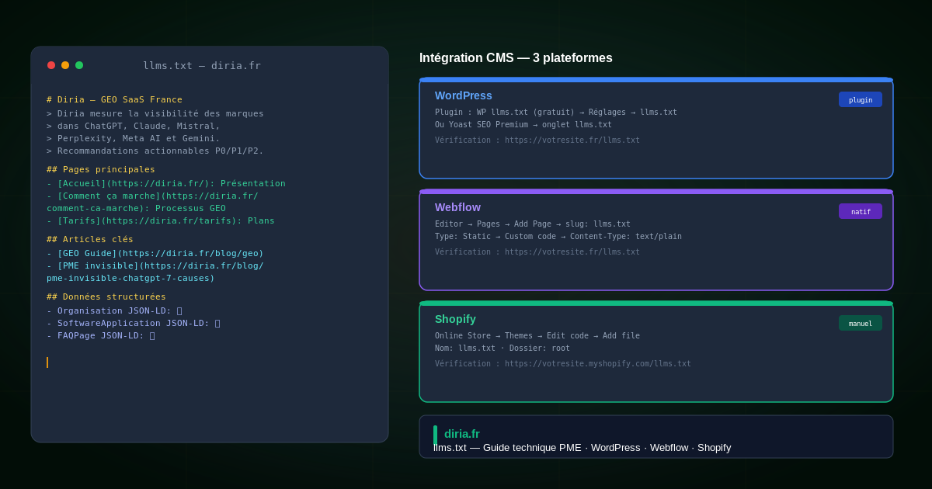932x489 pixels.
Task: Click the 'manuel' badge on Shopify card
Action: tap(861, 323)
